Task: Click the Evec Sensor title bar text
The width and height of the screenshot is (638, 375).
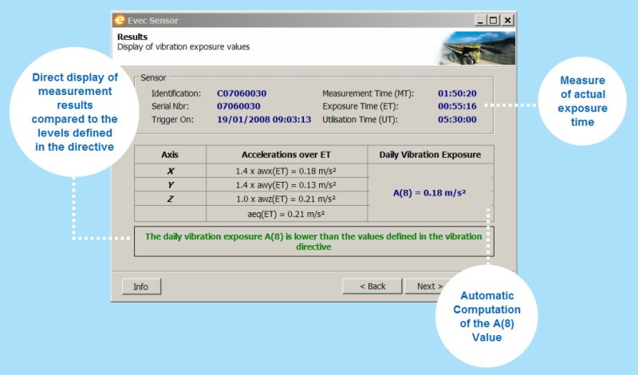Action: tap(153, 21)
